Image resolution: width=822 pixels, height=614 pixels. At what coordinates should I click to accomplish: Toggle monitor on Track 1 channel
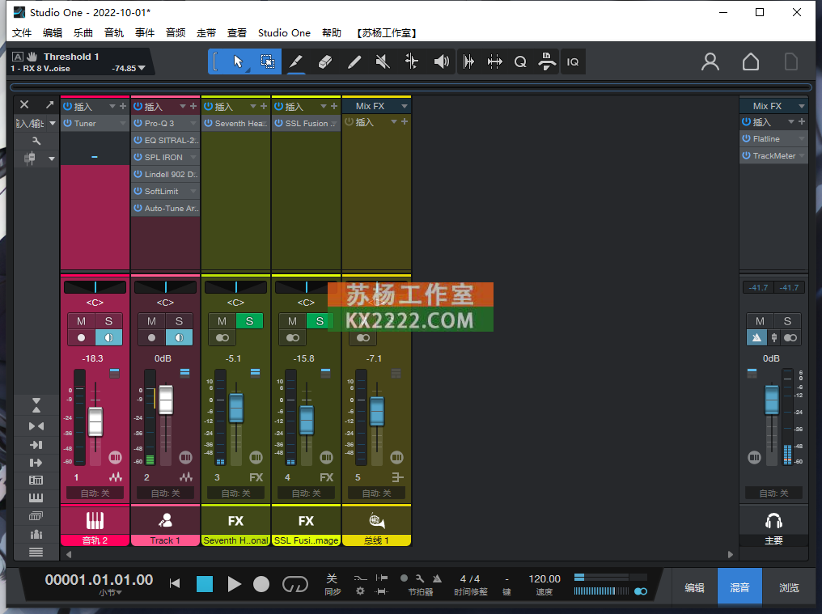coord(179,337)
